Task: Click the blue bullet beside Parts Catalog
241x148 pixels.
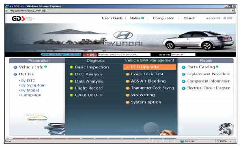Action: [x=183, y=67]
